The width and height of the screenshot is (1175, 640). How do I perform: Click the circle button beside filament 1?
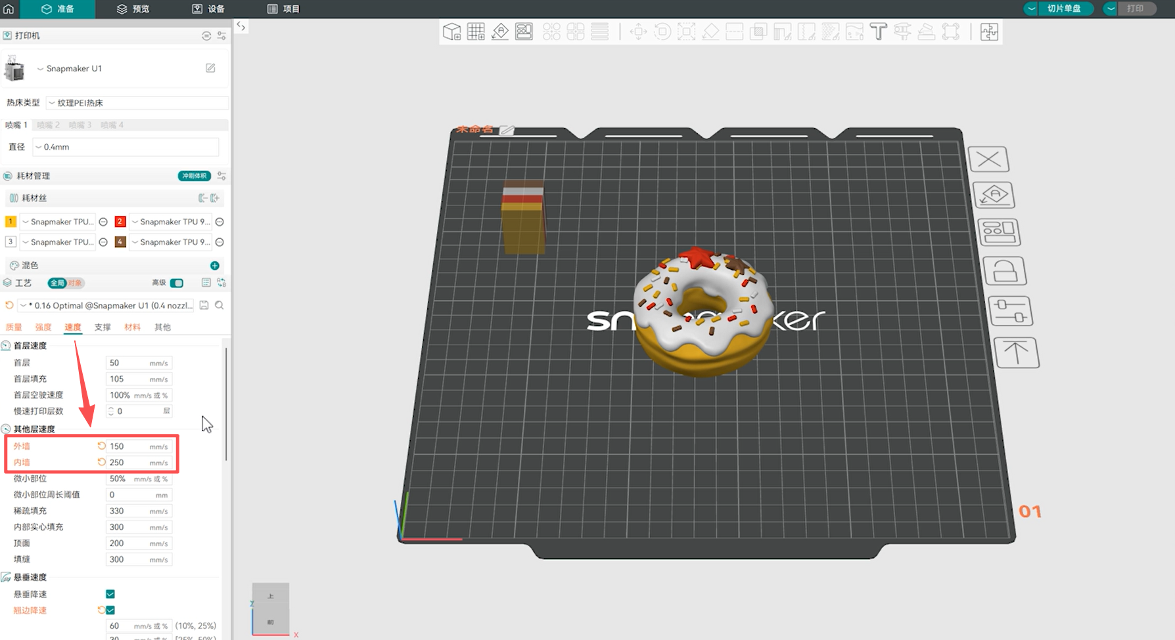[103, 222]
